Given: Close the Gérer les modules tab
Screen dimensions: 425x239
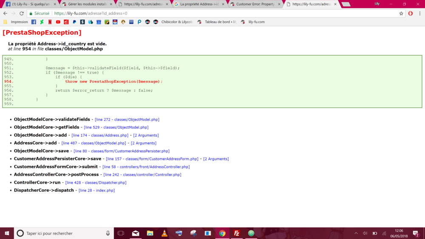Looking at the screenshot, I should [111, 4].
